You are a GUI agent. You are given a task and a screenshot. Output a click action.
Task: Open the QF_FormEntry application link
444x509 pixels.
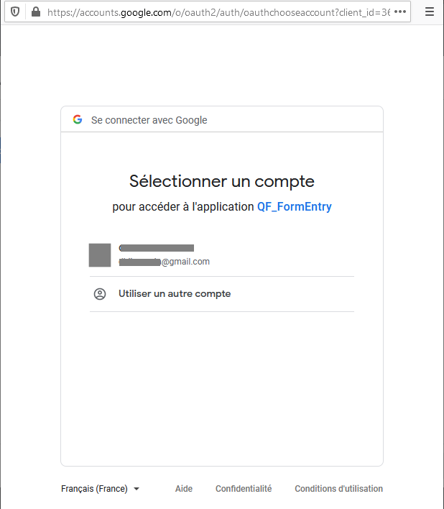click(295, 207)
